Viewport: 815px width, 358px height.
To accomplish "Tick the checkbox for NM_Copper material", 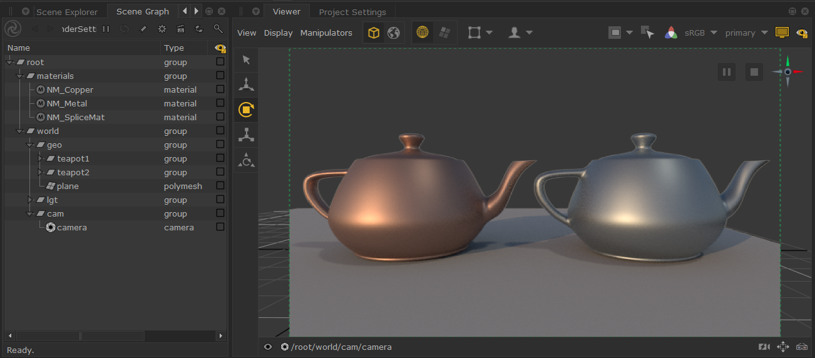I will tap(220, 89).
